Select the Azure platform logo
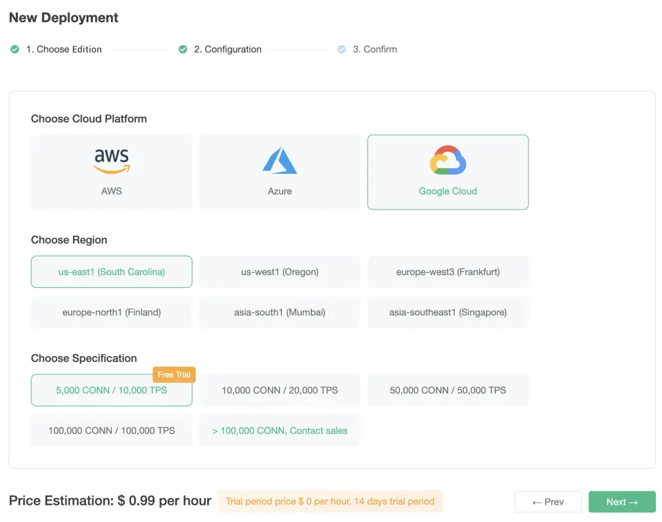This screenshot has width=662, height=522. pyautogui.click(x=280, y=159)
